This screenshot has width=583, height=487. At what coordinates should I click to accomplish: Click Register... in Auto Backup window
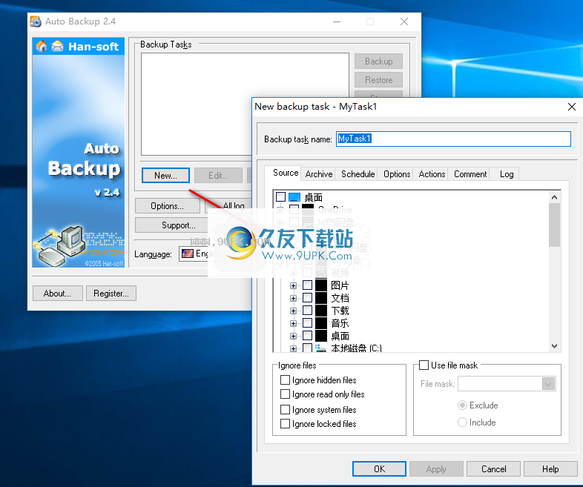[111, 293]
